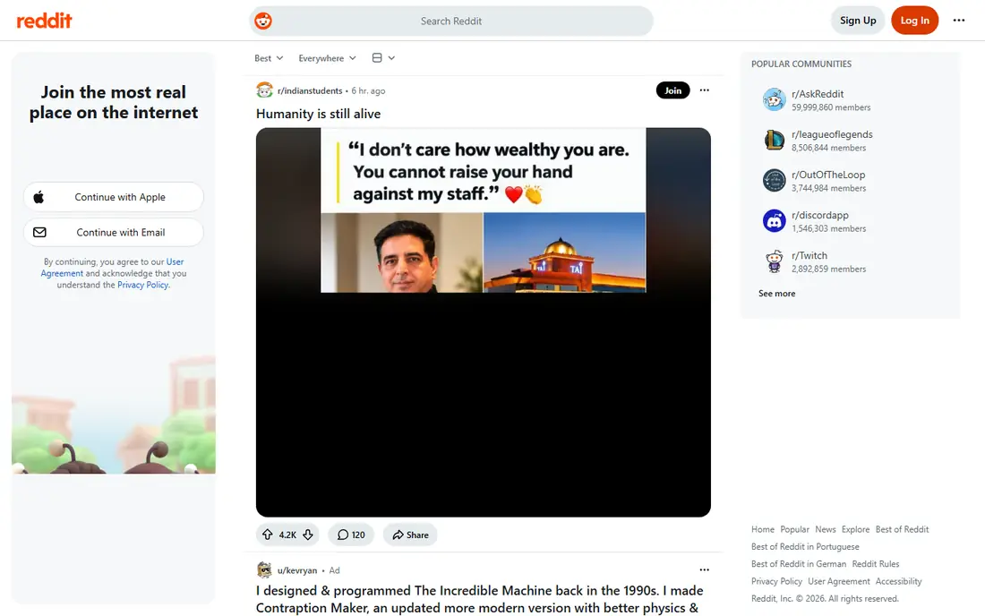The height and width of the screenshot is (616, 985).
Task: Open the Reddit logo home link
Action: (44, 21)
